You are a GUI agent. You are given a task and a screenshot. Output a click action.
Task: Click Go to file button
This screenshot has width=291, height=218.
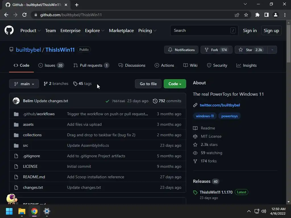tap(148, 84)
